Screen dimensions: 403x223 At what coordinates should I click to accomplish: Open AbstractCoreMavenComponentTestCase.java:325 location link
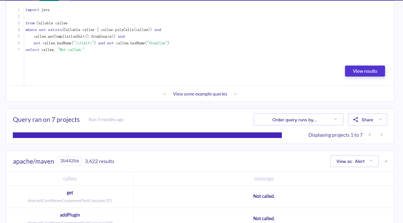pos(70,200)
